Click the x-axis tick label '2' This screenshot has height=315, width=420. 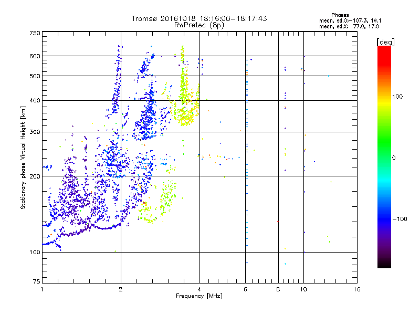[x=121, y=289]
